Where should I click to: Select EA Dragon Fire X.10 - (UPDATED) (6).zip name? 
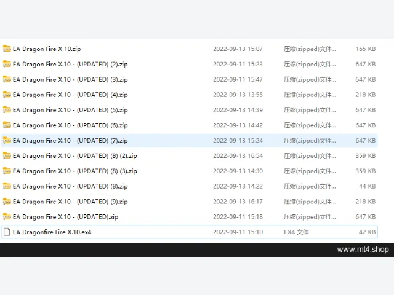click(x=70, y=125)
